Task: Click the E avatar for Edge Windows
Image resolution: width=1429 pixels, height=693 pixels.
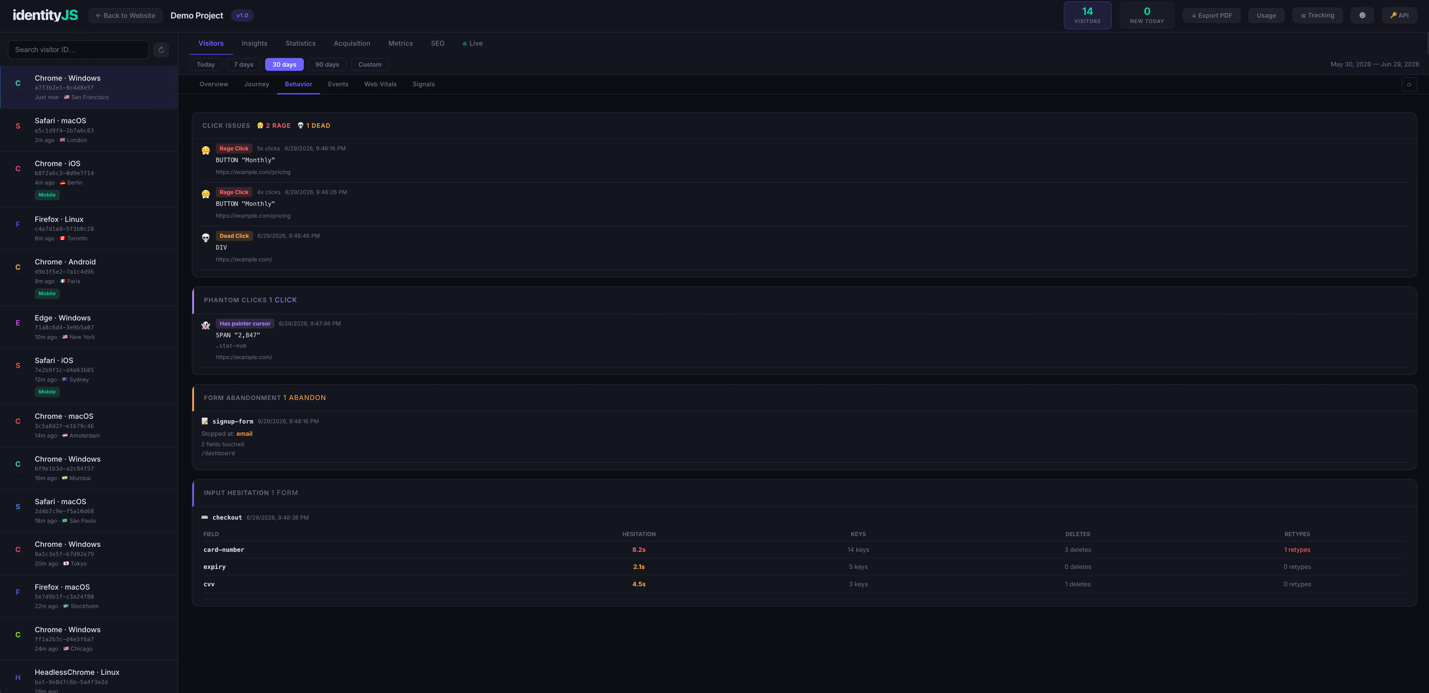Action: coord(18,323)
